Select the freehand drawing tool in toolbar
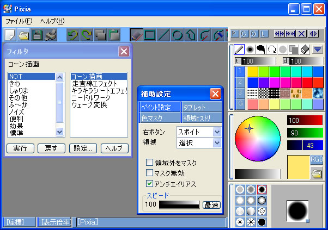This screenshot has width=328, height=230. (136, 35)
